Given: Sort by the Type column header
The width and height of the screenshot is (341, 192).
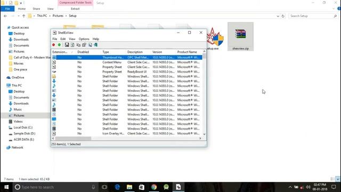Looking at the screenshot, I should pos(113,52).
